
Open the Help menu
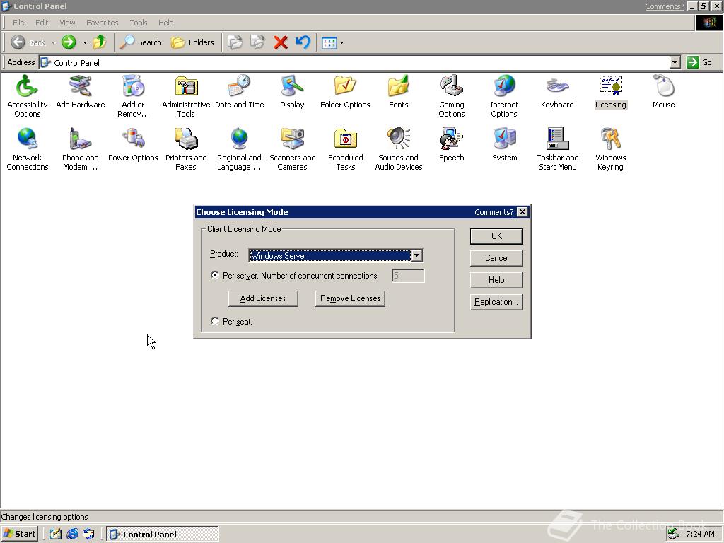point(165,23)
